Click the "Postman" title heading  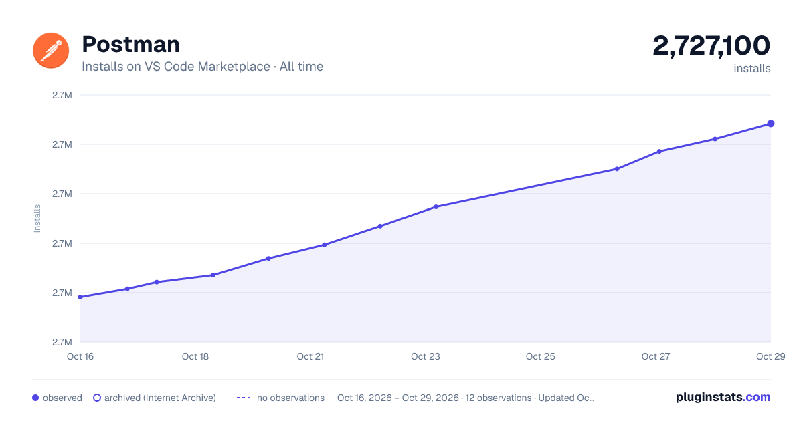point(130,44)
